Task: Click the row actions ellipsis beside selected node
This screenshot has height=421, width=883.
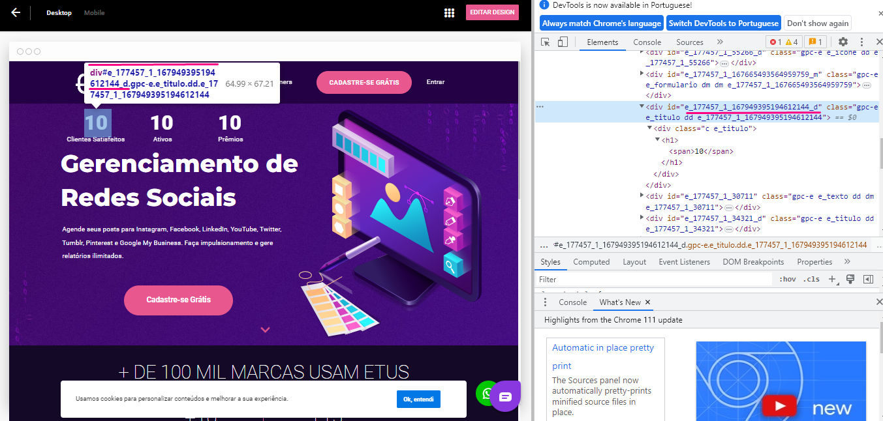Action: coord(540,106)
